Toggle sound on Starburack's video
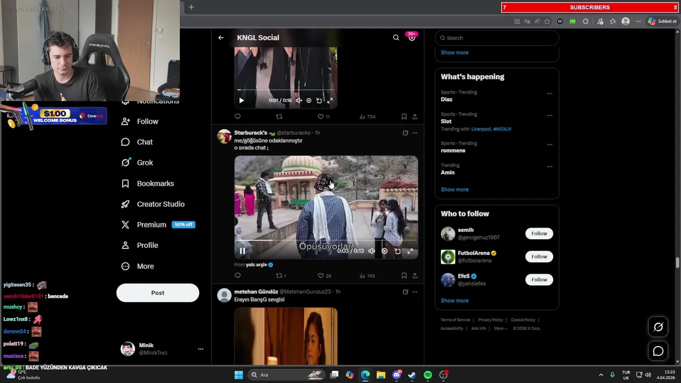 372,251
